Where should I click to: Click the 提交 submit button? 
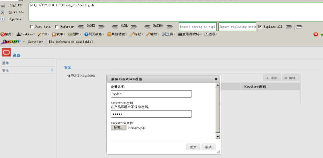pyautogui.click(x=193, y=147)
